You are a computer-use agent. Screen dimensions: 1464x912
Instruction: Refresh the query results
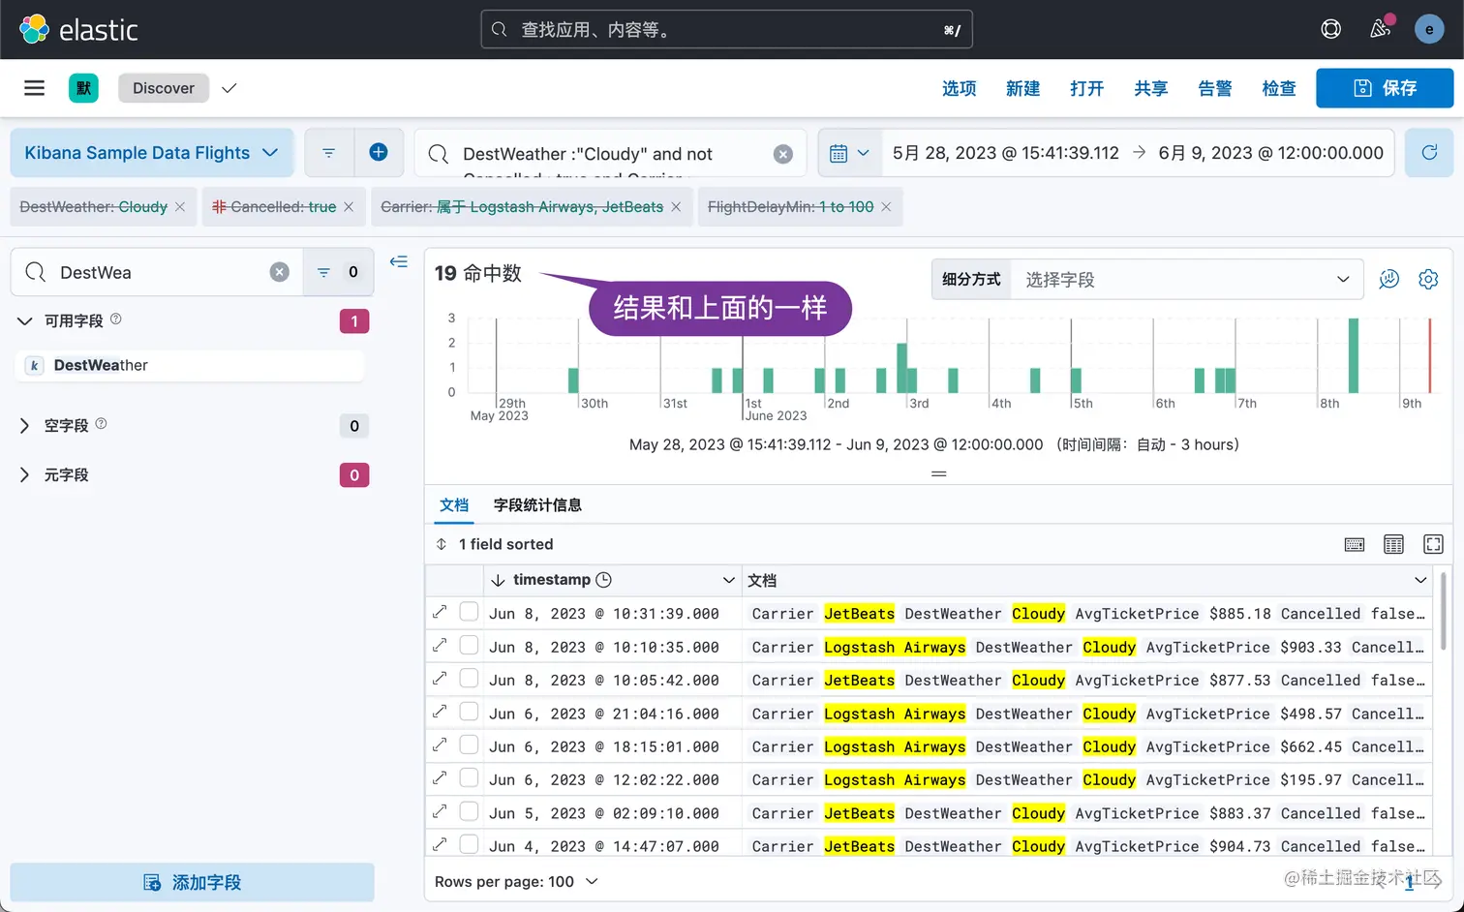[1429, 153]
